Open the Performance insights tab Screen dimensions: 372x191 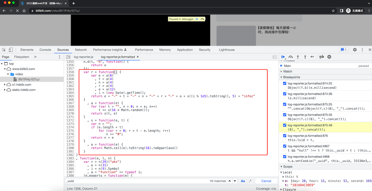pyautogui.click(x=110, y=50)
